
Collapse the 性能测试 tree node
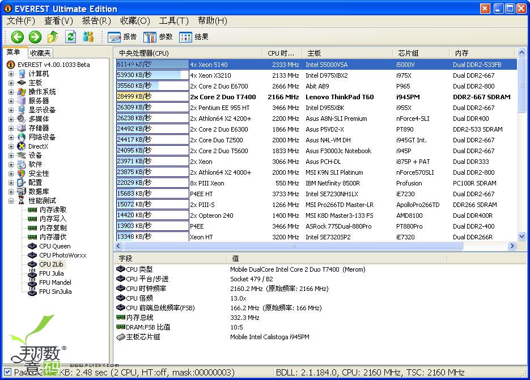coord(11,201)
